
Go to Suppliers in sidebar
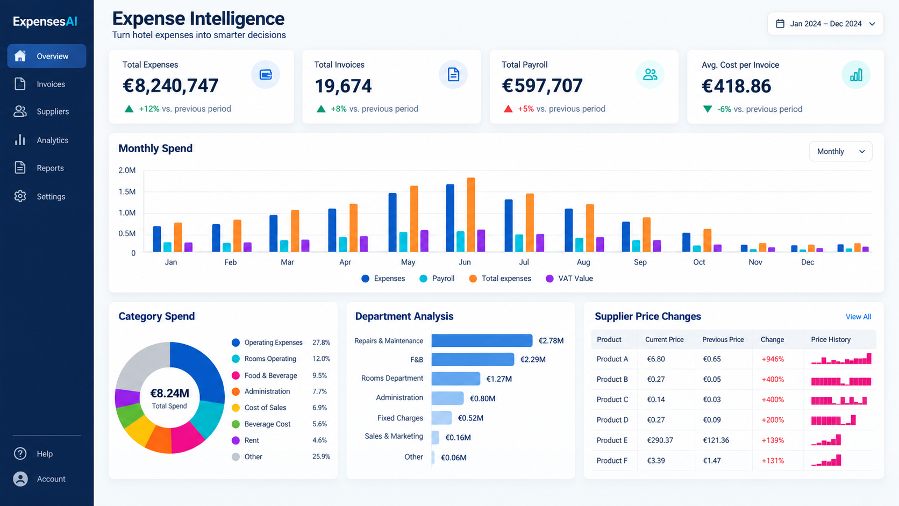pyautogui.click(x=53, y=111)
